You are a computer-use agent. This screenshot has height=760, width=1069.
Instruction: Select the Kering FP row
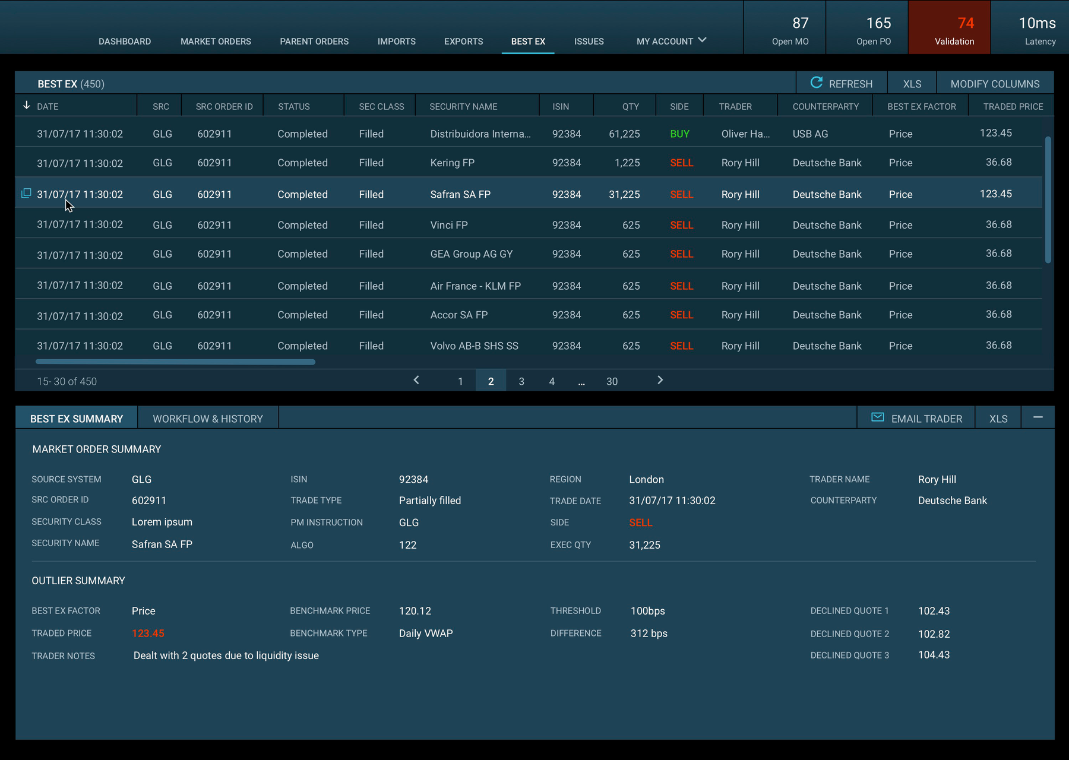click(529, 162)
